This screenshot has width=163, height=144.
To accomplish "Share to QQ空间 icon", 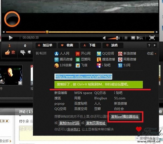I will pos(99,54).
